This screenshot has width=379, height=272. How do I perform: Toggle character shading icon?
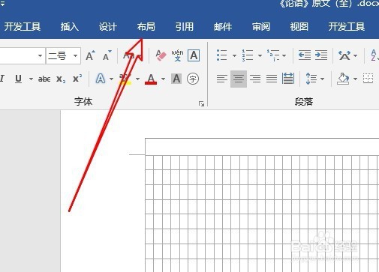[176, 79]
